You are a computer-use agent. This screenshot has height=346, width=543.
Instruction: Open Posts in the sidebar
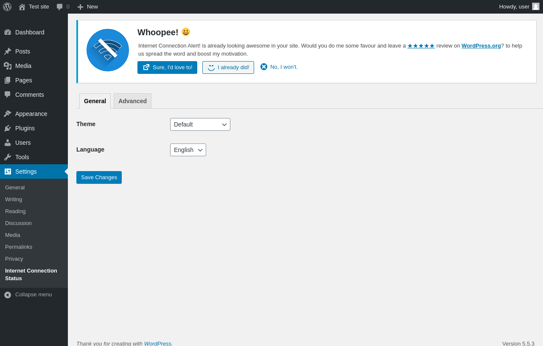[x=34, y=51]
